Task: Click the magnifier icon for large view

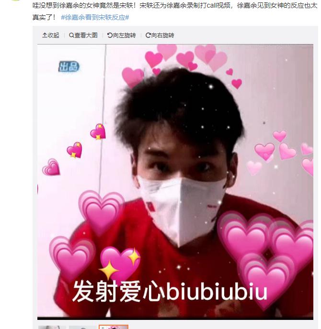Action: [x=71, y=35]
